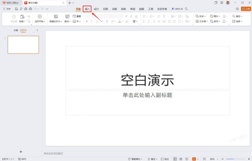This screenshot has height=161, width=252.
Task: Click the zoom slider in status bar
Action: click(x=236, y=159)
